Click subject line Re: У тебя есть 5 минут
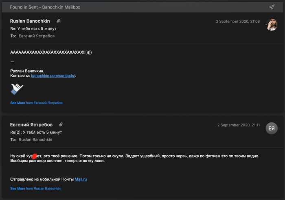The width and height of the screenshot is (285, 200). coord(33,29)
